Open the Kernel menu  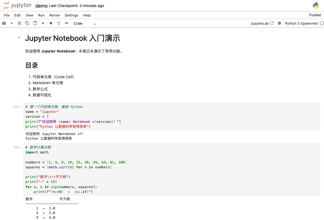(x=54, y=15)
